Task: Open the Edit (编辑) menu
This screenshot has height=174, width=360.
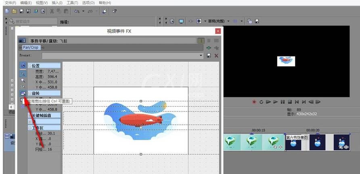Action: coord(26,3)
